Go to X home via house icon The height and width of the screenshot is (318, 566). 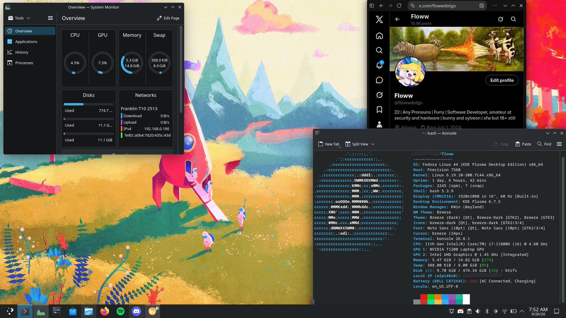point(379,36)
